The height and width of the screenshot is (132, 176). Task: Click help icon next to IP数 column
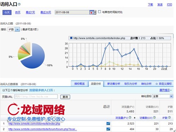point(169,118)
